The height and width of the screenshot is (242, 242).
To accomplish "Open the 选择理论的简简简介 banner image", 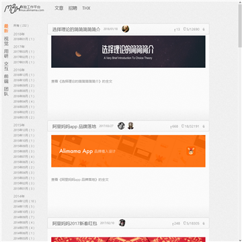I will click(128, 52).
